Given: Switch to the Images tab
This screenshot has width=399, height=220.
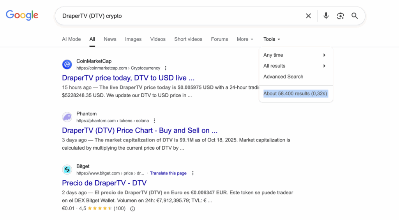Looking at the screenshot, I should point(133,39).
